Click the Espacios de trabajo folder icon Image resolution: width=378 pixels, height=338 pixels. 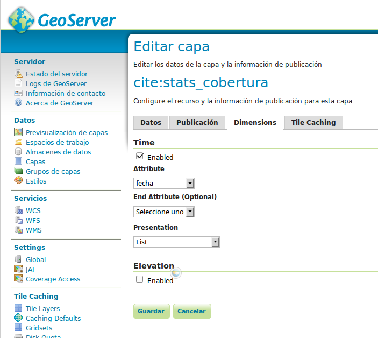coord(18,143)
